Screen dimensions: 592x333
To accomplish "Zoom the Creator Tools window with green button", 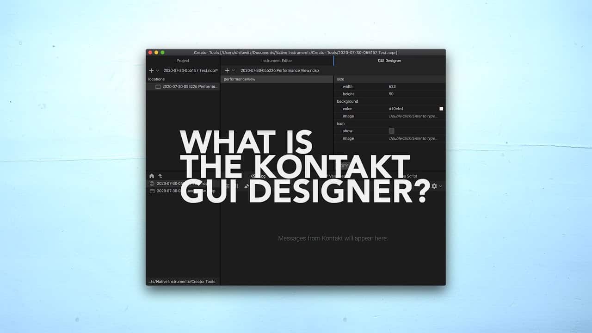I will coord(162,53).
